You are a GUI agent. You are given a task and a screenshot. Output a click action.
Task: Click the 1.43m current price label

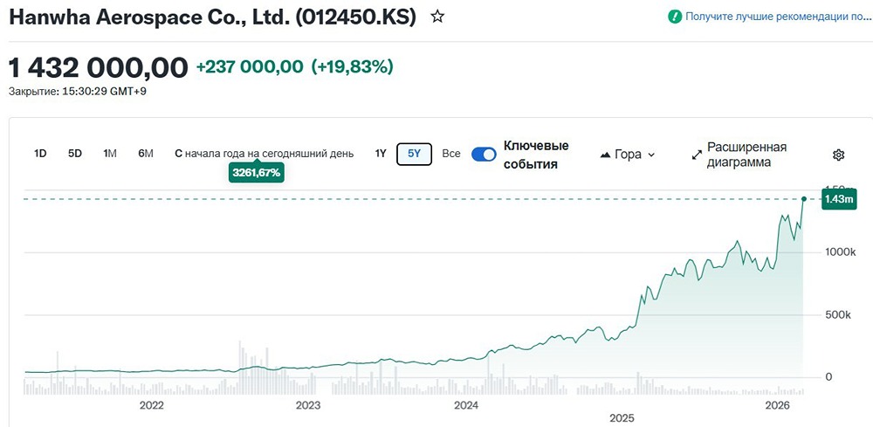tap(840, 200)
